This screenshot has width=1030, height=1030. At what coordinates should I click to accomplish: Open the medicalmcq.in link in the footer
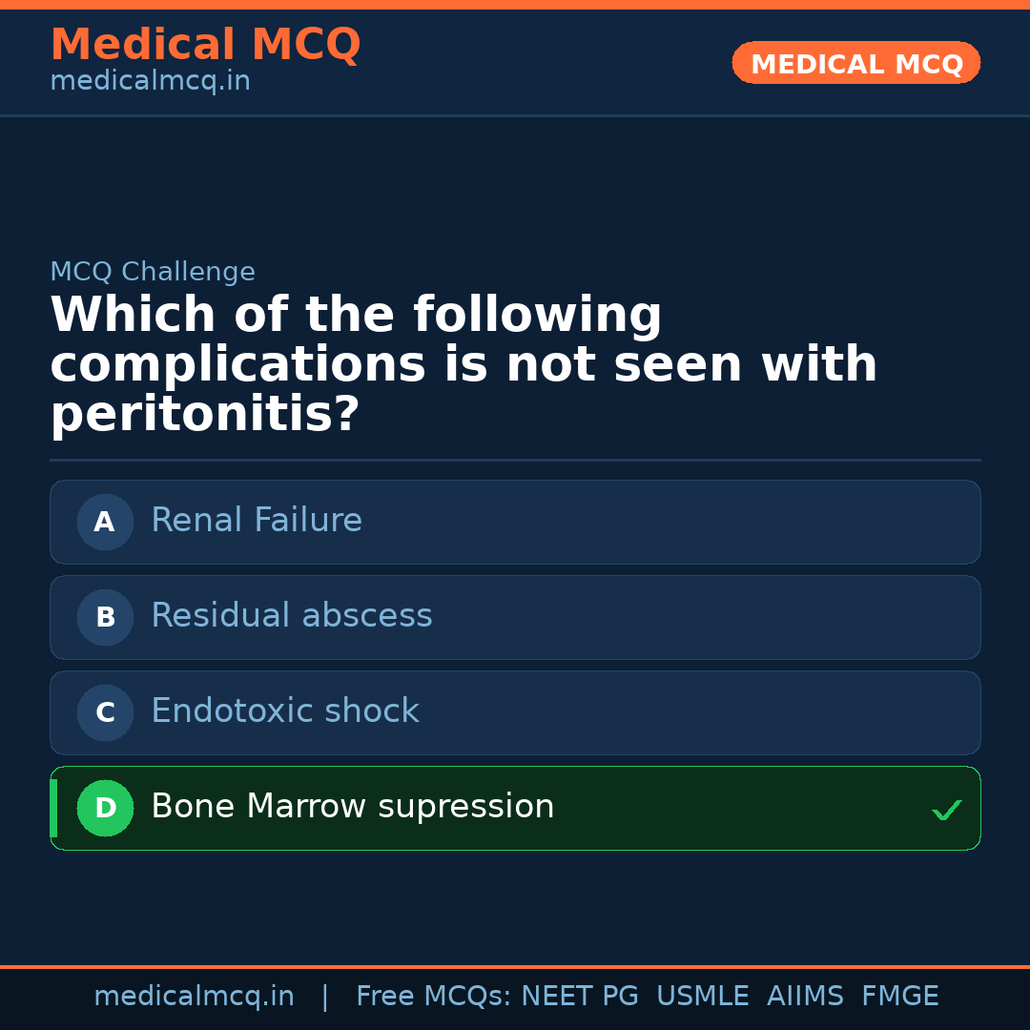[194, 996]
